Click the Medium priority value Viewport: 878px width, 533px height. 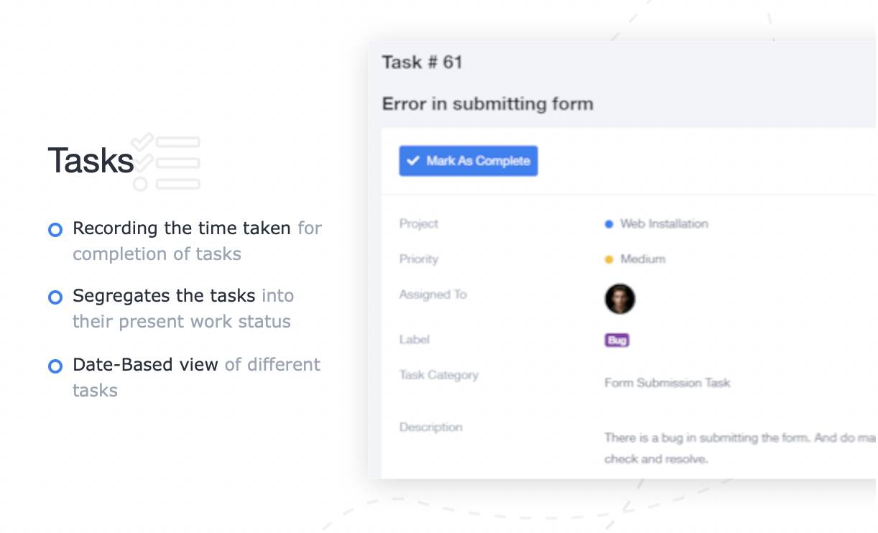642,259
